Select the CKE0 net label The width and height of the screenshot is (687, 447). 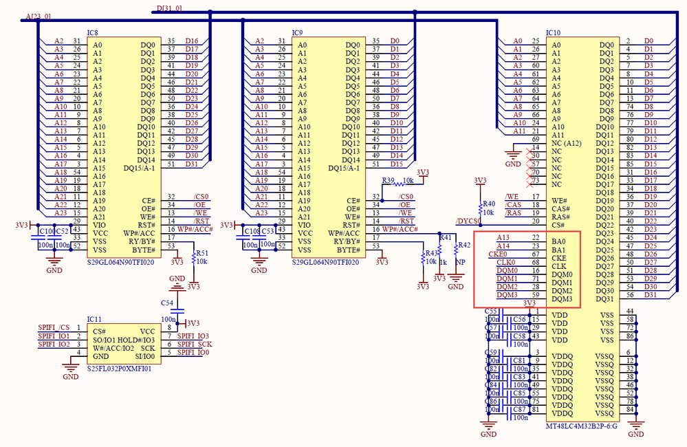pyautogui.click(x=498, y=254)
